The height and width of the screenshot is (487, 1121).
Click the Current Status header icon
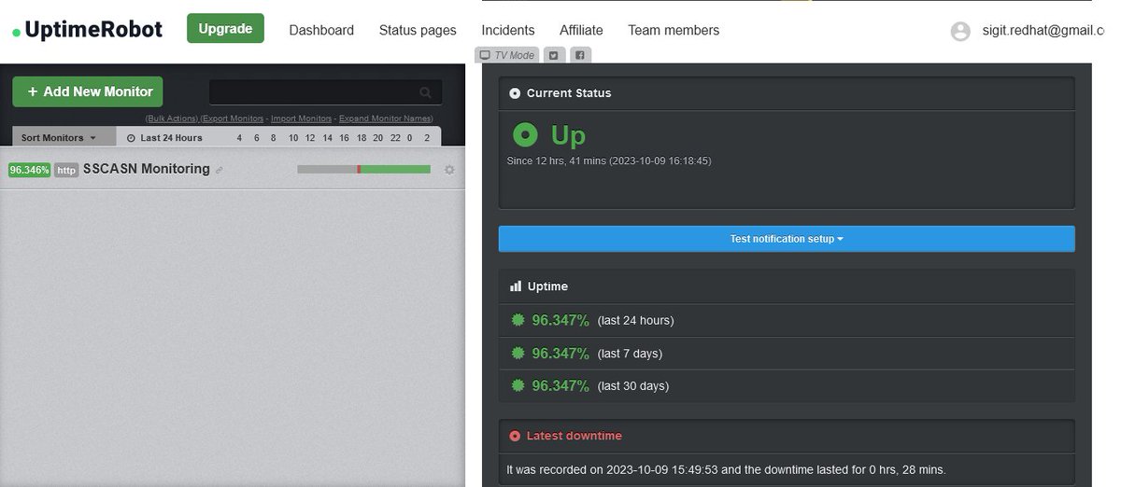click(x=515, y=93)
